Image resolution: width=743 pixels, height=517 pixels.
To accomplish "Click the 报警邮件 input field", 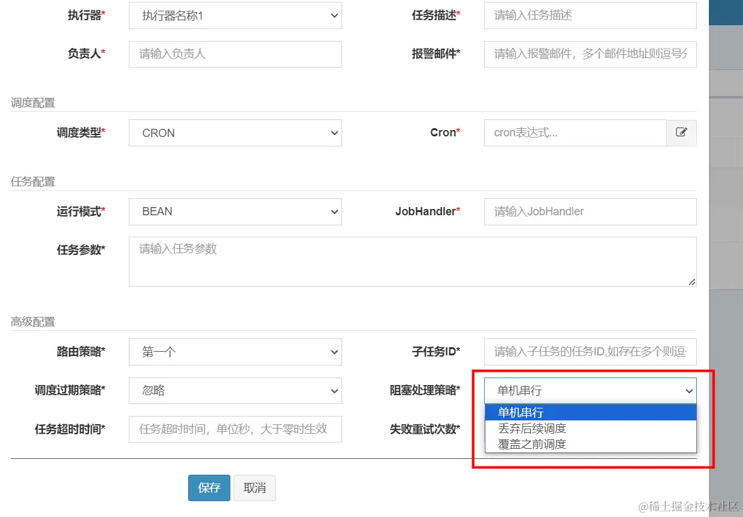I will [590, 54].
